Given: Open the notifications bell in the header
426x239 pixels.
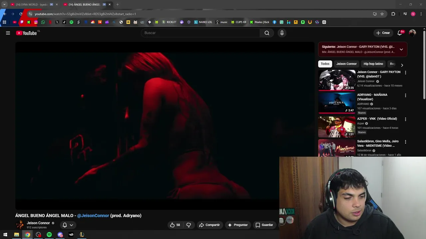Looking at the screenshot, I should click(400, 33).
